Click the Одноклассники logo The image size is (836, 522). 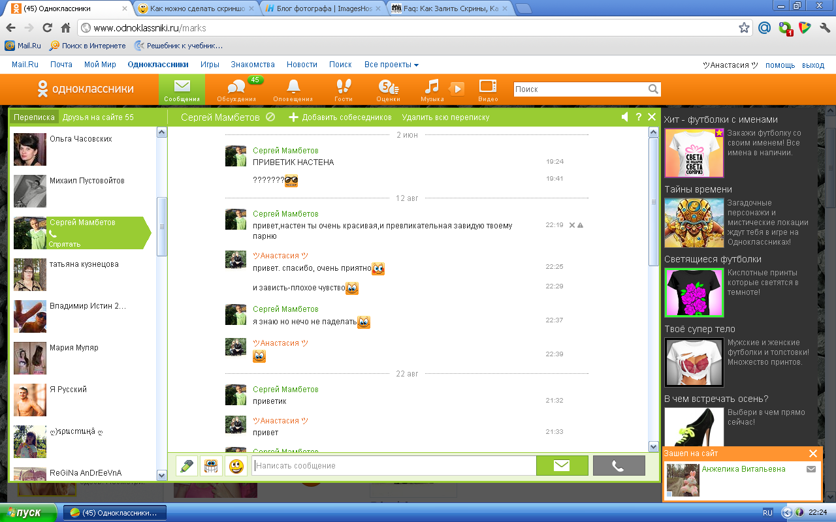(x=85, y=89)
